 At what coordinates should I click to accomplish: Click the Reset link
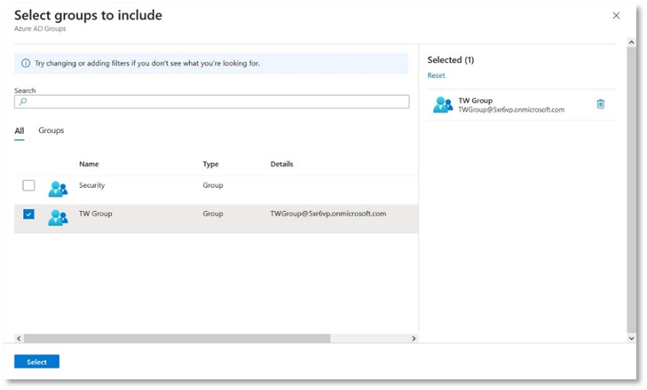pyautogui.click(x=436, y=75)
